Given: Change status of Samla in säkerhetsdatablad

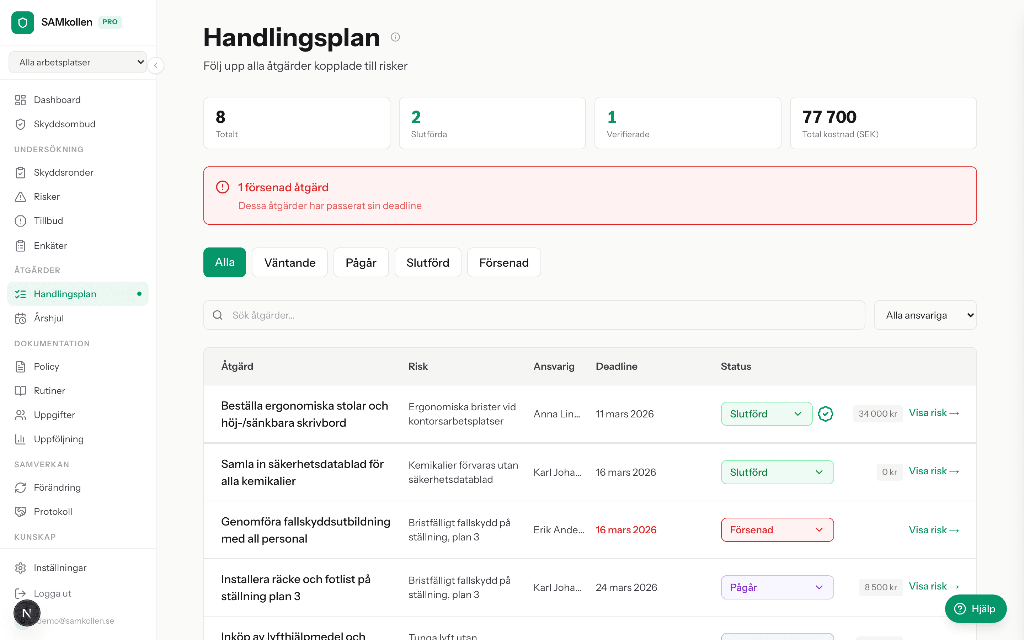Looking at the screenshot, I should pyautogui.click(x=777, y=472).
